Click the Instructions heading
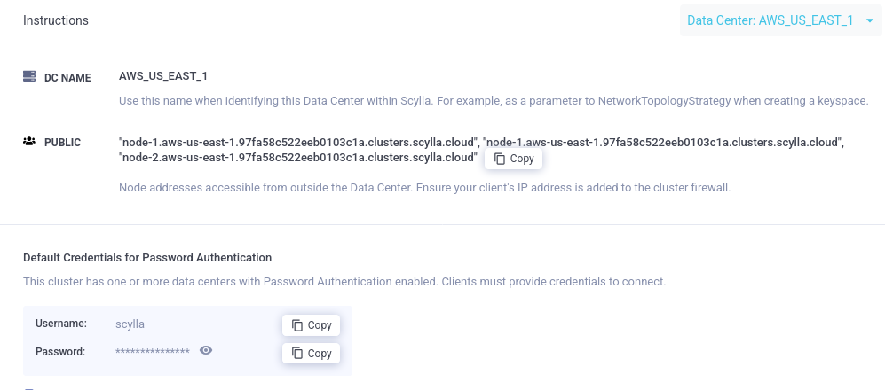The height and width of the screenshot is (390, 885). (x=56, y=20)
